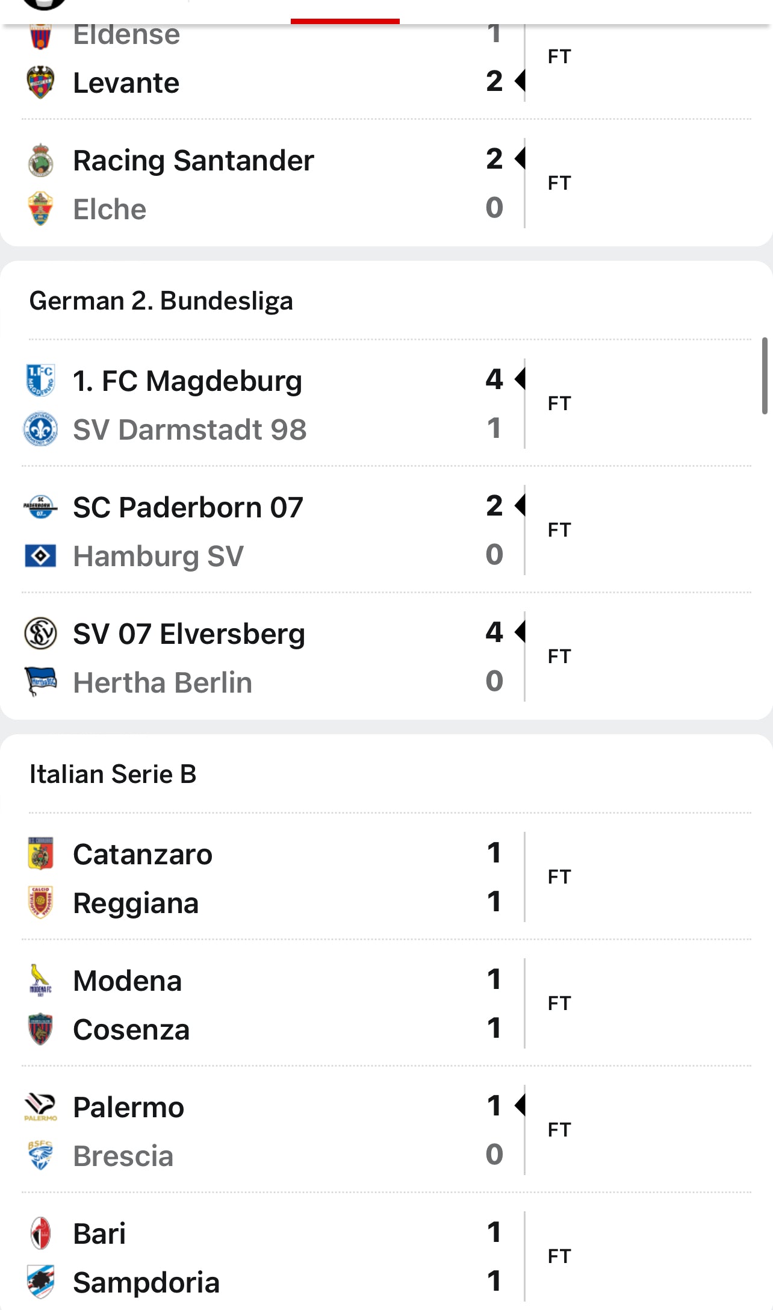Tap the Levante club crest

[x=40, y=83]
